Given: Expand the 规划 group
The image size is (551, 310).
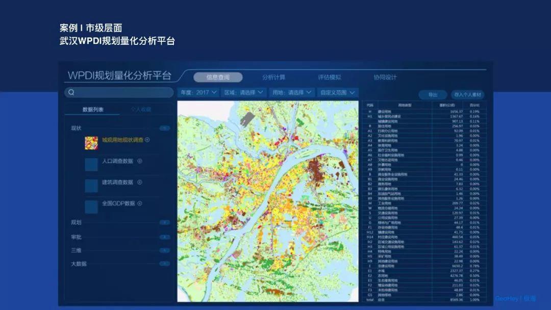Looking at the screenshot, I should click(164, 223).
